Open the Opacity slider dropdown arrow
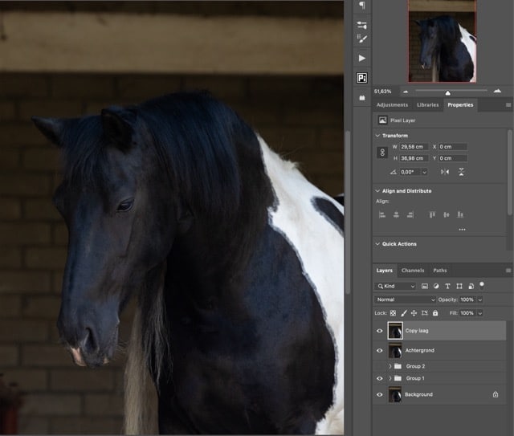Image resolution: width=514 pixels, height=436 pixels. (480, 299)
